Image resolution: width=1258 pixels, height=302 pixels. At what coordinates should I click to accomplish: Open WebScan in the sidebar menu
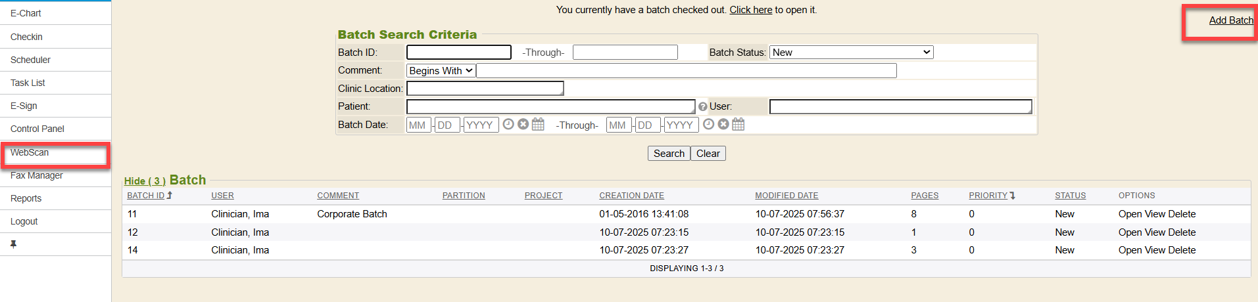[x=30, y=152]
